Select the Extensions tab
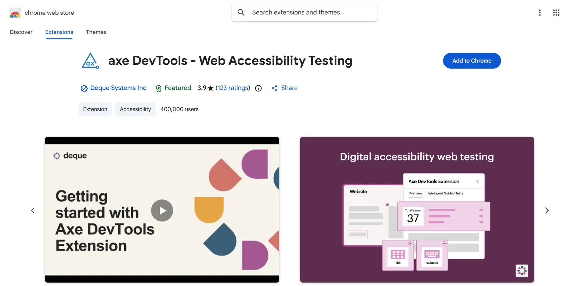 coord(59,32)
